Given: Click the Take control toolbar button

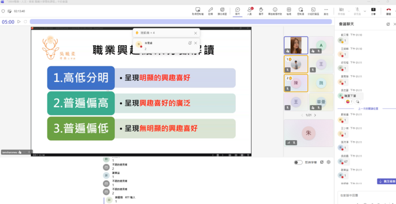Looking at the screenshot, I should pyautogui.click(x=198, y=11).
